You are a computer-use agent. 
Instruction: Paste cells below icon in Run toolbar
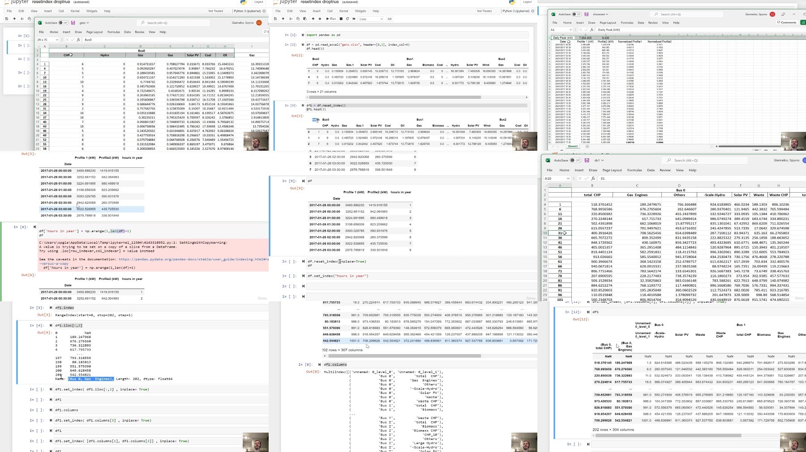point(305,19)
